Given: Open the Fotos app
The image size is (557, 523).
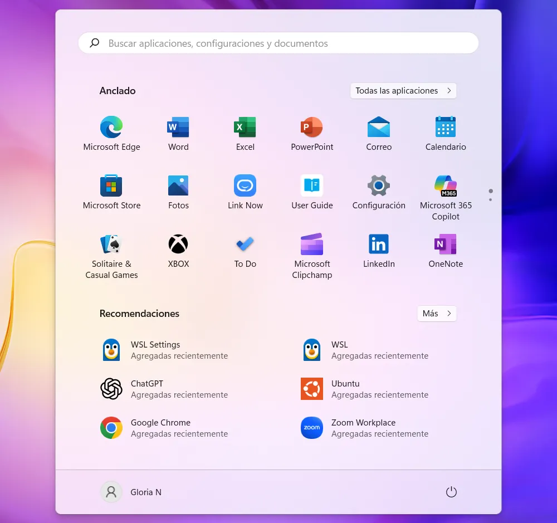Looking at the screenshot, I should [178, 192].
